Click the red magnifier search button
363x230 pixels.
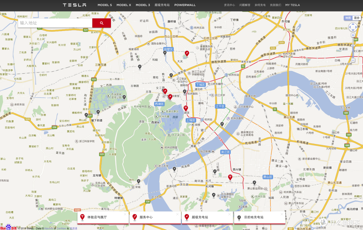(x=102, y=23)
